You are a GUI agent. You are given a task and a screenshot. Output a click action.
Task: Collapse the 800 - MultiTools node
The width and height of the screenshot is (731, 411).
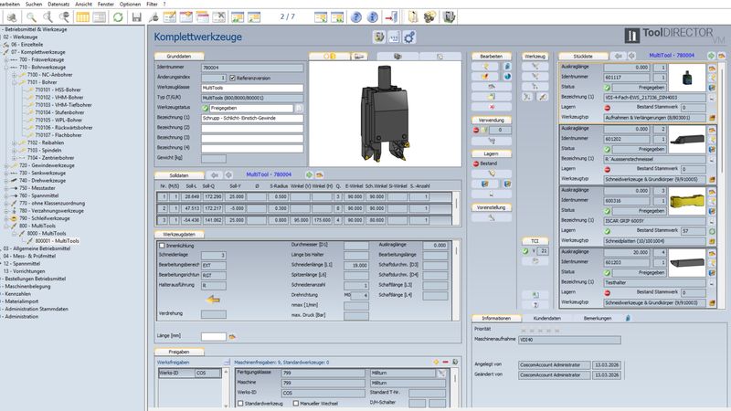click(x=6, y=226)
